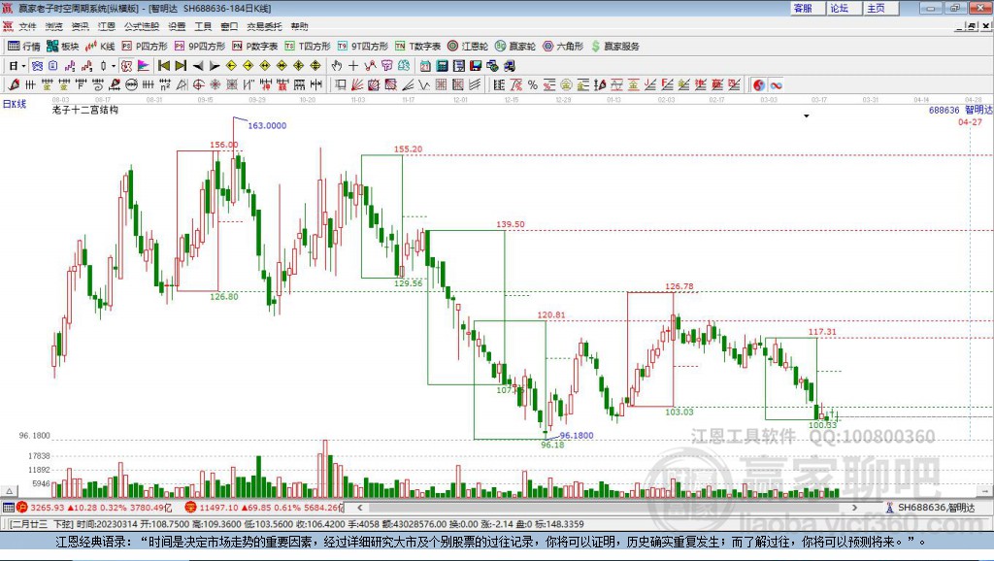The height and width of the screenshot is (561, 994).
Task: Toggle the pressed butterfly-pattern button beside 日
Action: click(x=37, y=65)
